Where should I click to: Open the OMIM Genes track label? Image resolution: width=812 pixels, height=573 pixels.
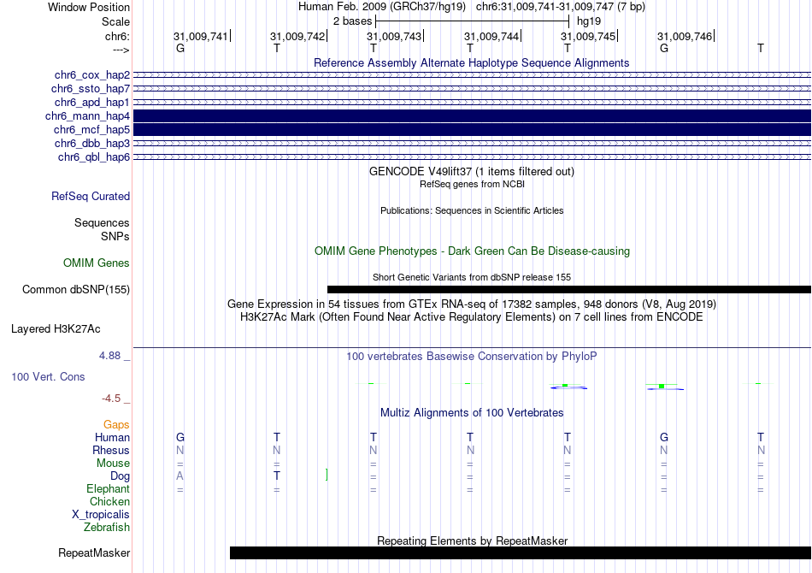click(x=97, y=263)
